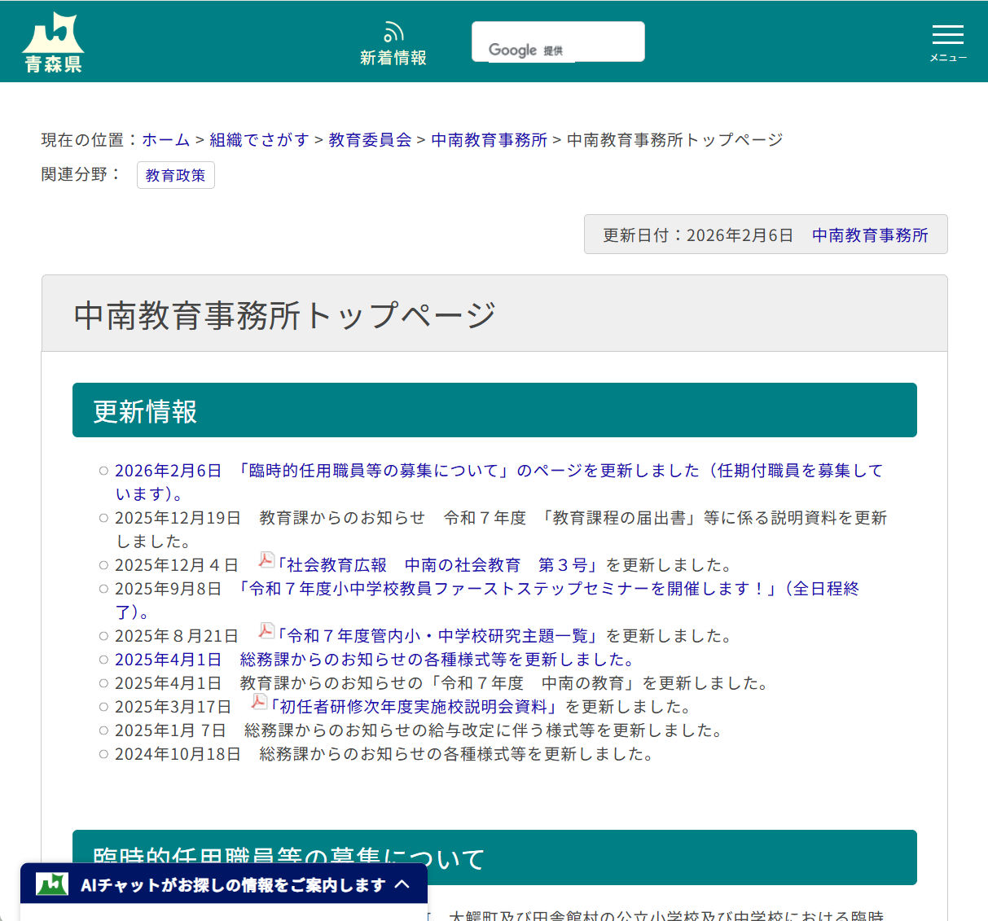Click the Google logo in the search box
Screen dimensions: 988x921
513,50
